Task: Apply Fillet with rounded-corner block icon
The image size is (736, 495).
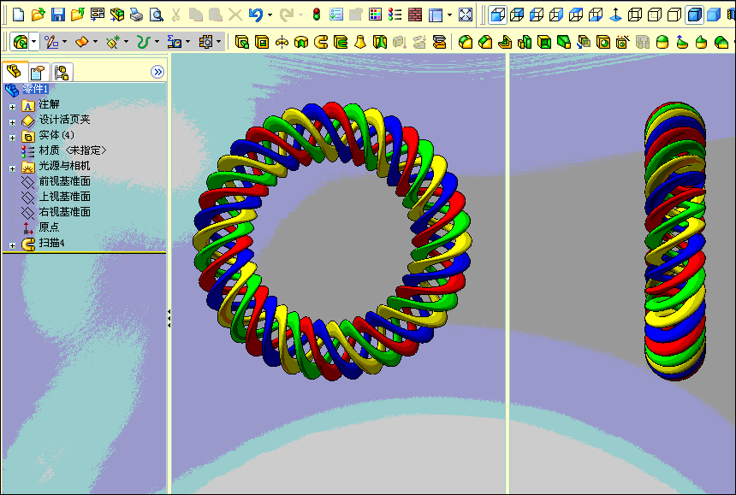Action: (x=466, y=42)
